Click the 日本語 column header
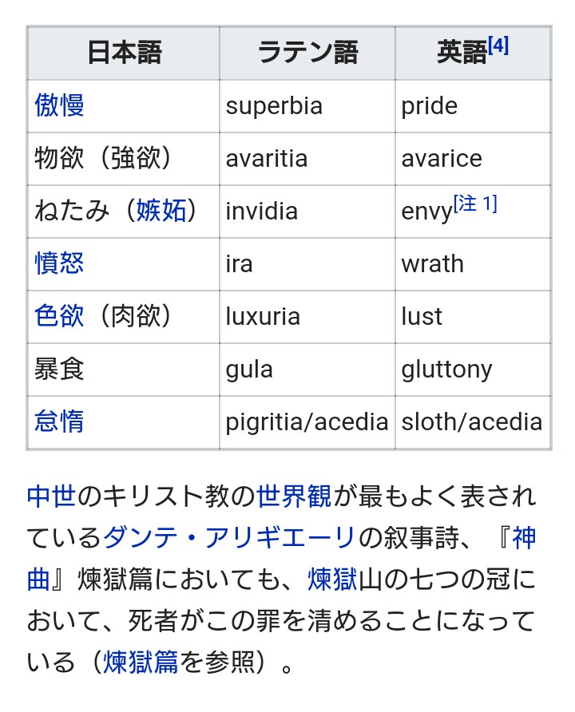The width and height of the screenshot is (575, 712). pyautogui.click(x=124, y=53)
